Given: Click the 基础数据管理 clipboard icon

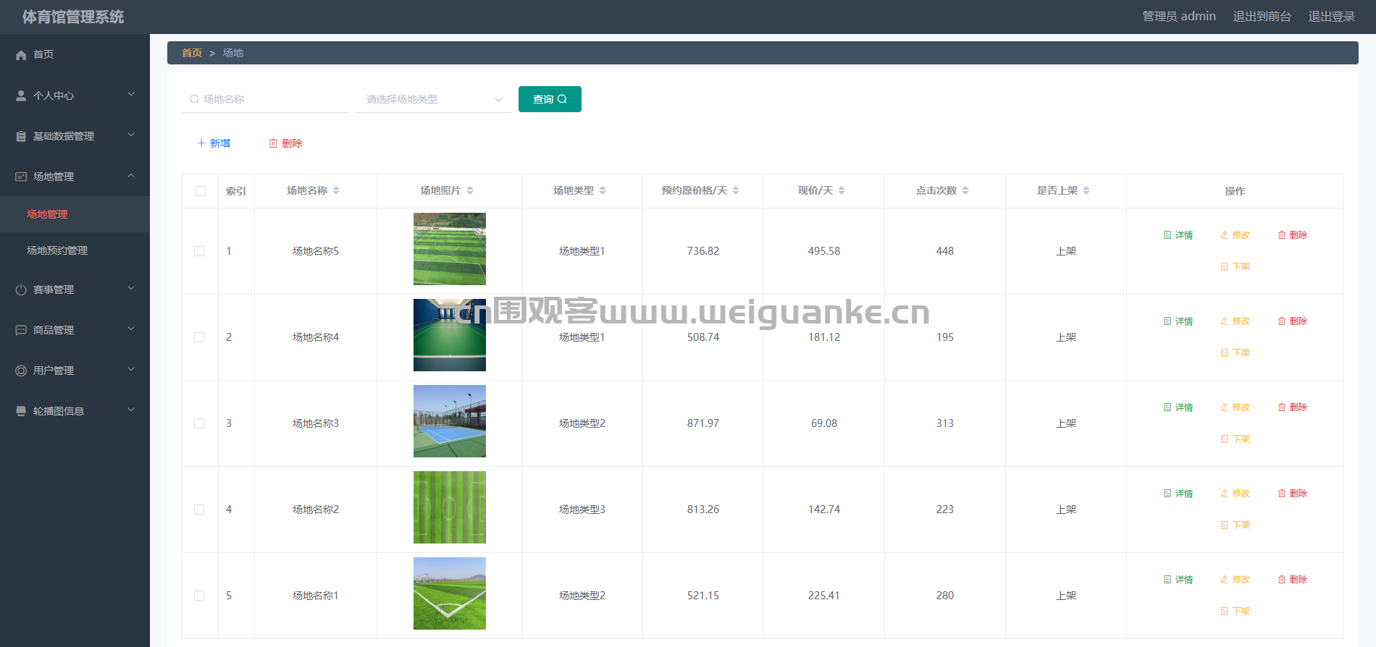Looking at the screenshot, I should (x=21, y=136).
